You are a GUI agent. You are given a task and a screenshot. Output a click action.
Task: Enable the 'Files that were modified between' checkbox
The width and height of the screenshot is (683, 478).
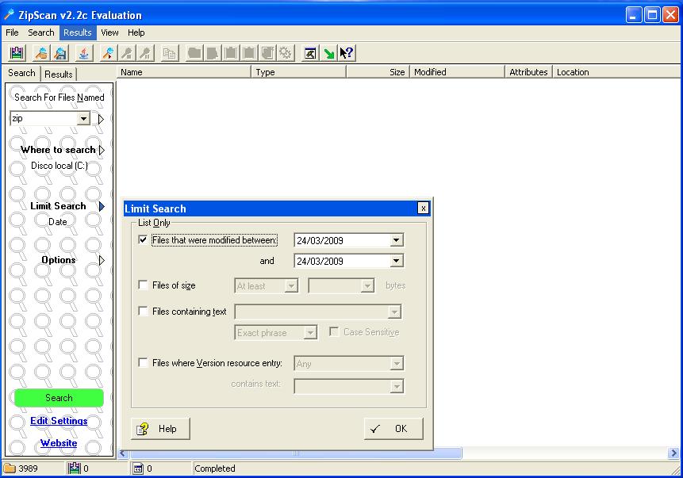pyautogui.click(x=143, y=239)
